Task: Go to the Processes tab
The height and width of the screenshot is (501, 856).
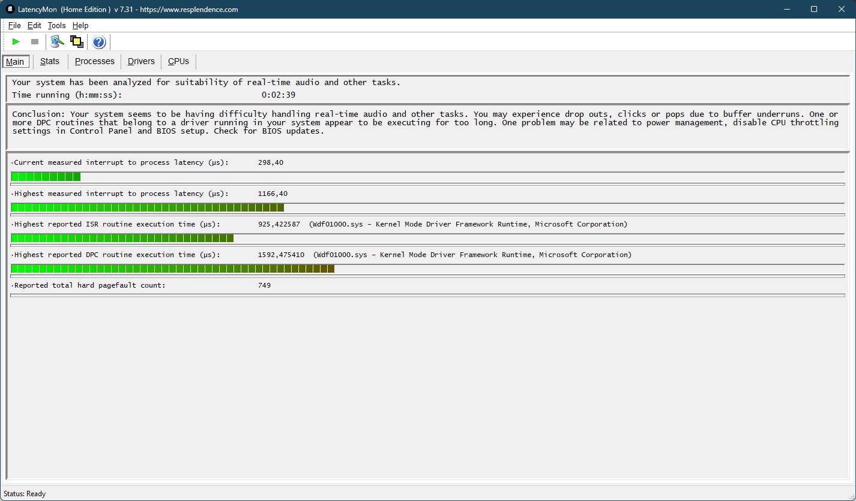Action: (x=94, y=61)
